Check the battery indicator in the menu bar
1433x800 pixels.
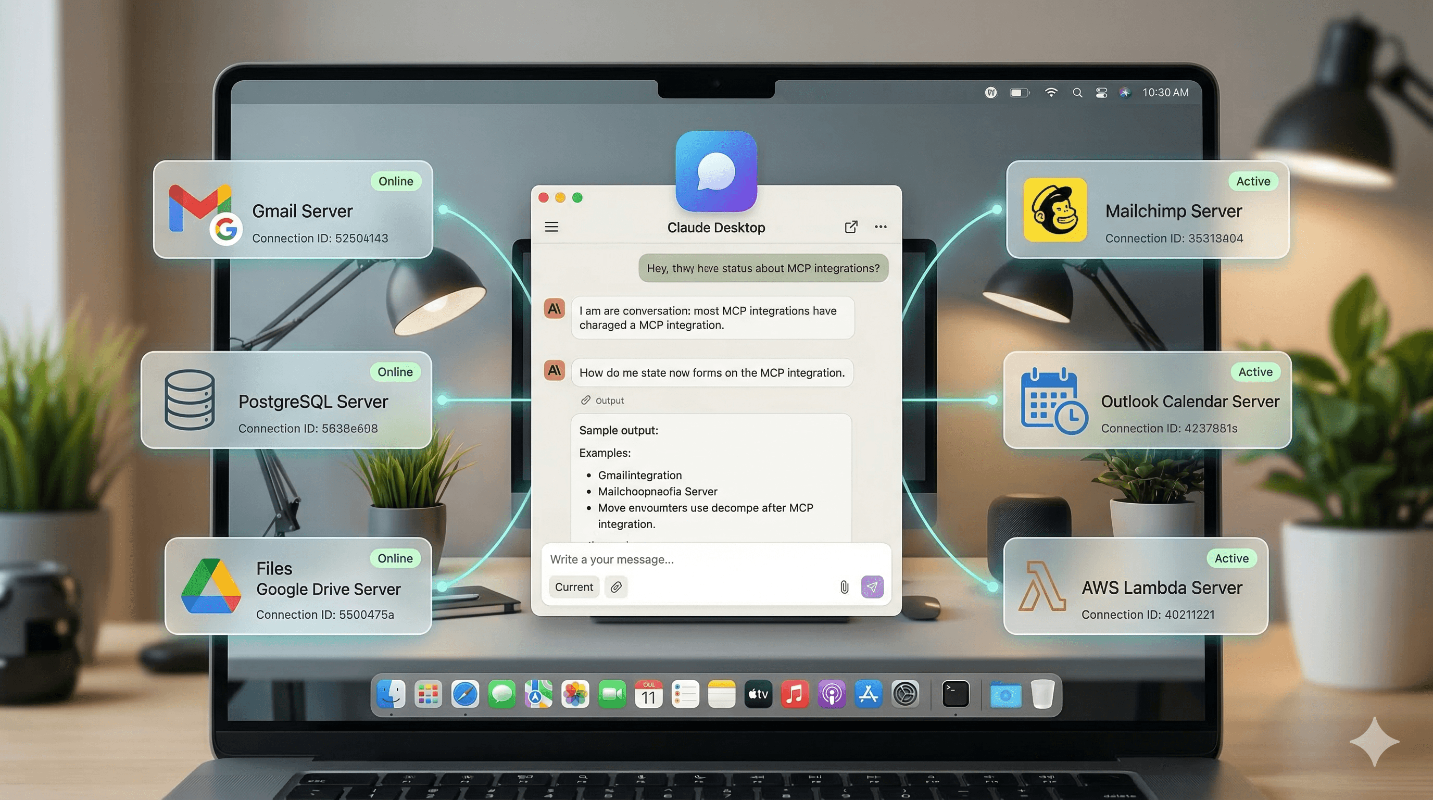click(x=1019, y=92)
